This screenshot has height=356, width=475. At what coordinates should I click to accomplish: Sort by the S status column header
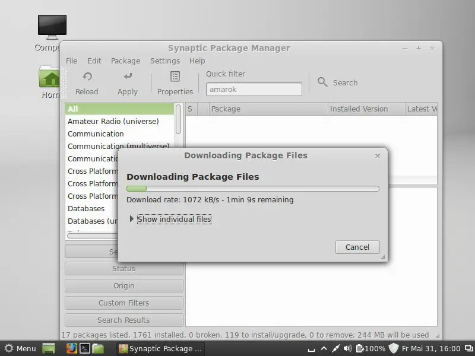pos(191,109)
